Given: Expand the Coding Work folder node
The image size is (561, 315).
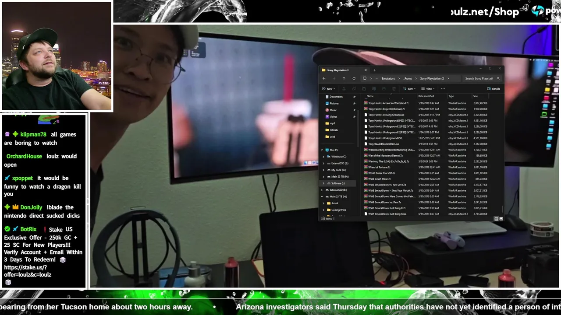Looking at the screenshot, I should pos(323,210).
